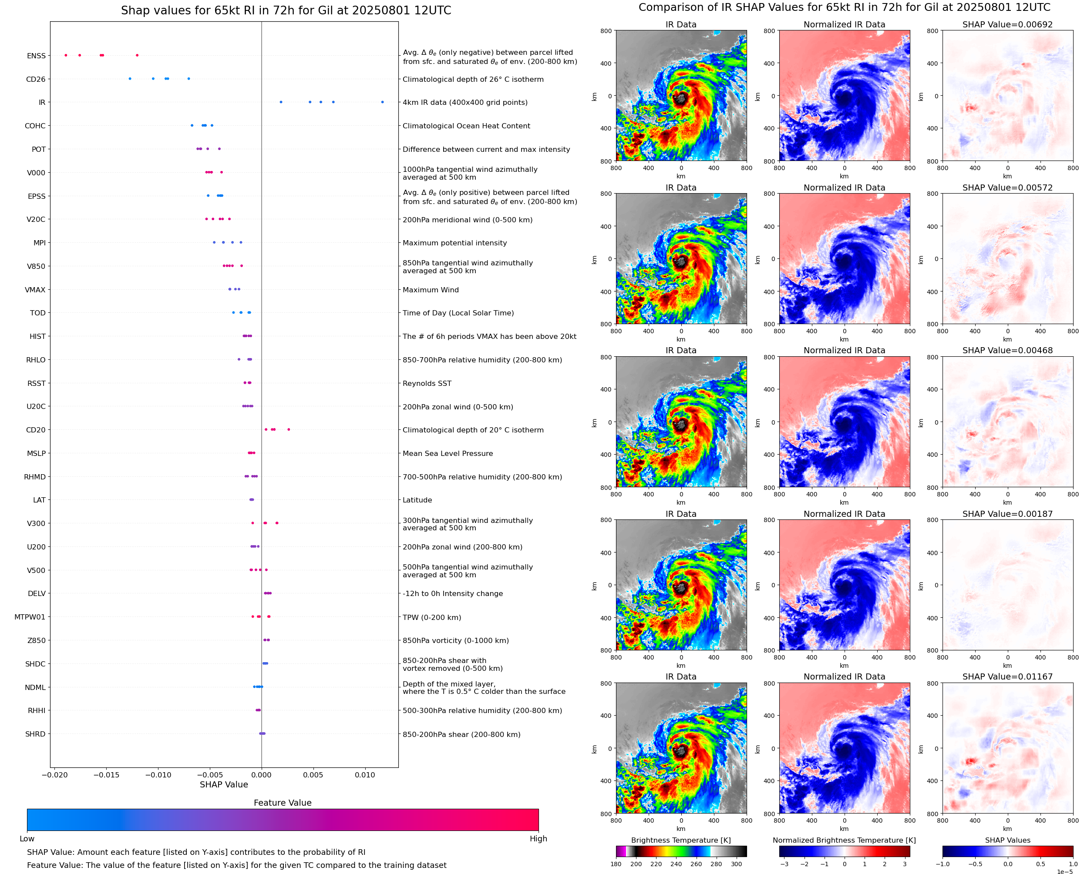Click the left plot title text
The width and height of the screenshot is (1084, 874).
coord(286,10)
